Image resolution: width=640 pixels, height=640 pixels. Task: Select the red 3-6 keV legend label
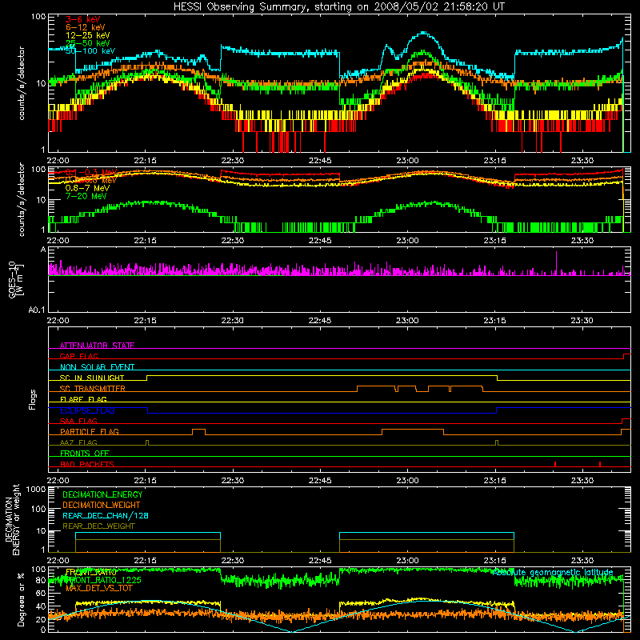tap(82, 19)
